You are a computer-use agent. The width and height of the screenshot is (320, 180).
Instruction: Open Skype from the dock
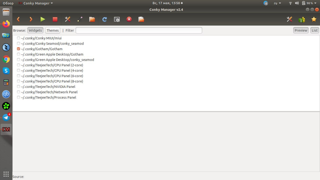[x=6, y=71]
